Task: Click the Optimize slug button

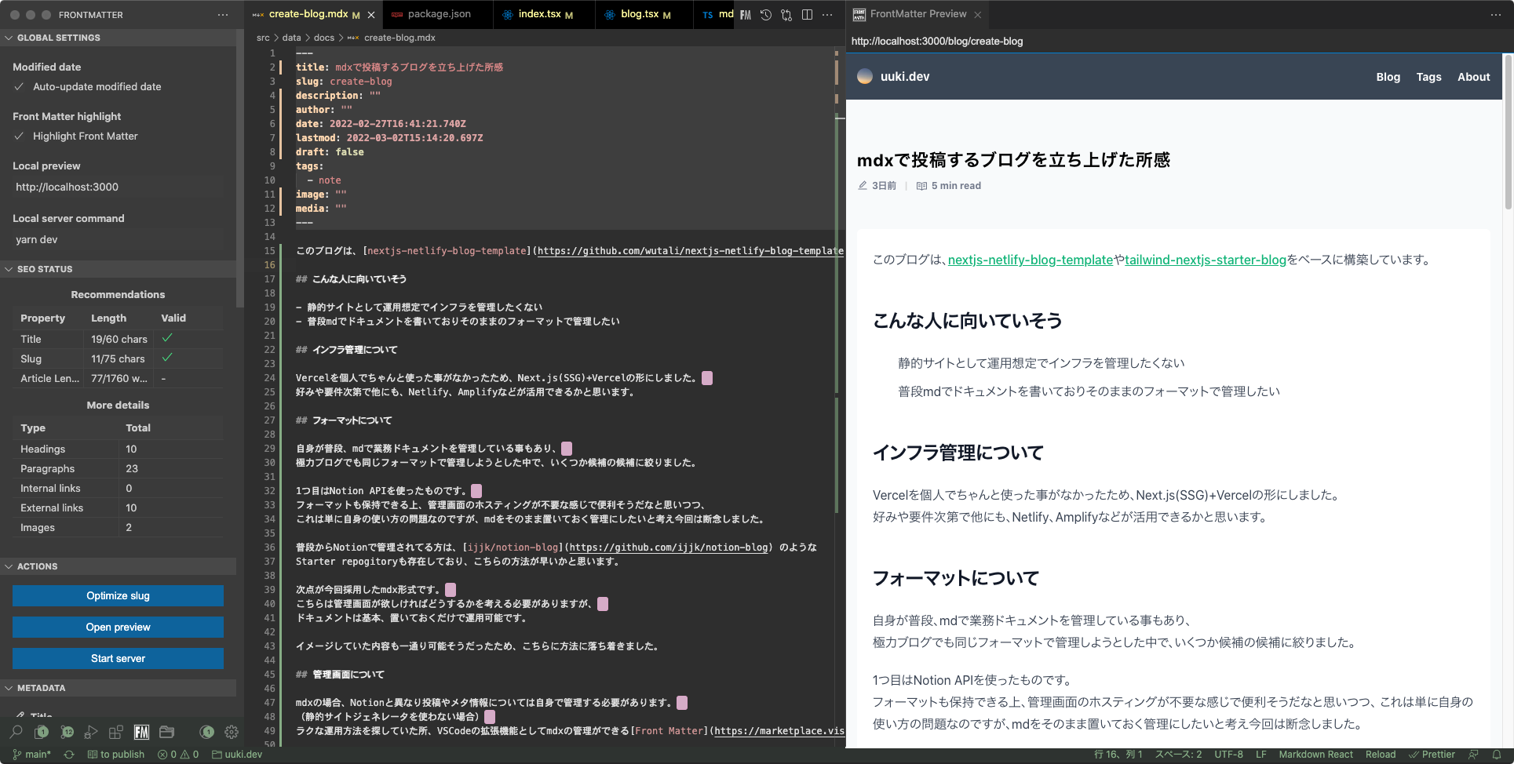Action: click(118, 595)
